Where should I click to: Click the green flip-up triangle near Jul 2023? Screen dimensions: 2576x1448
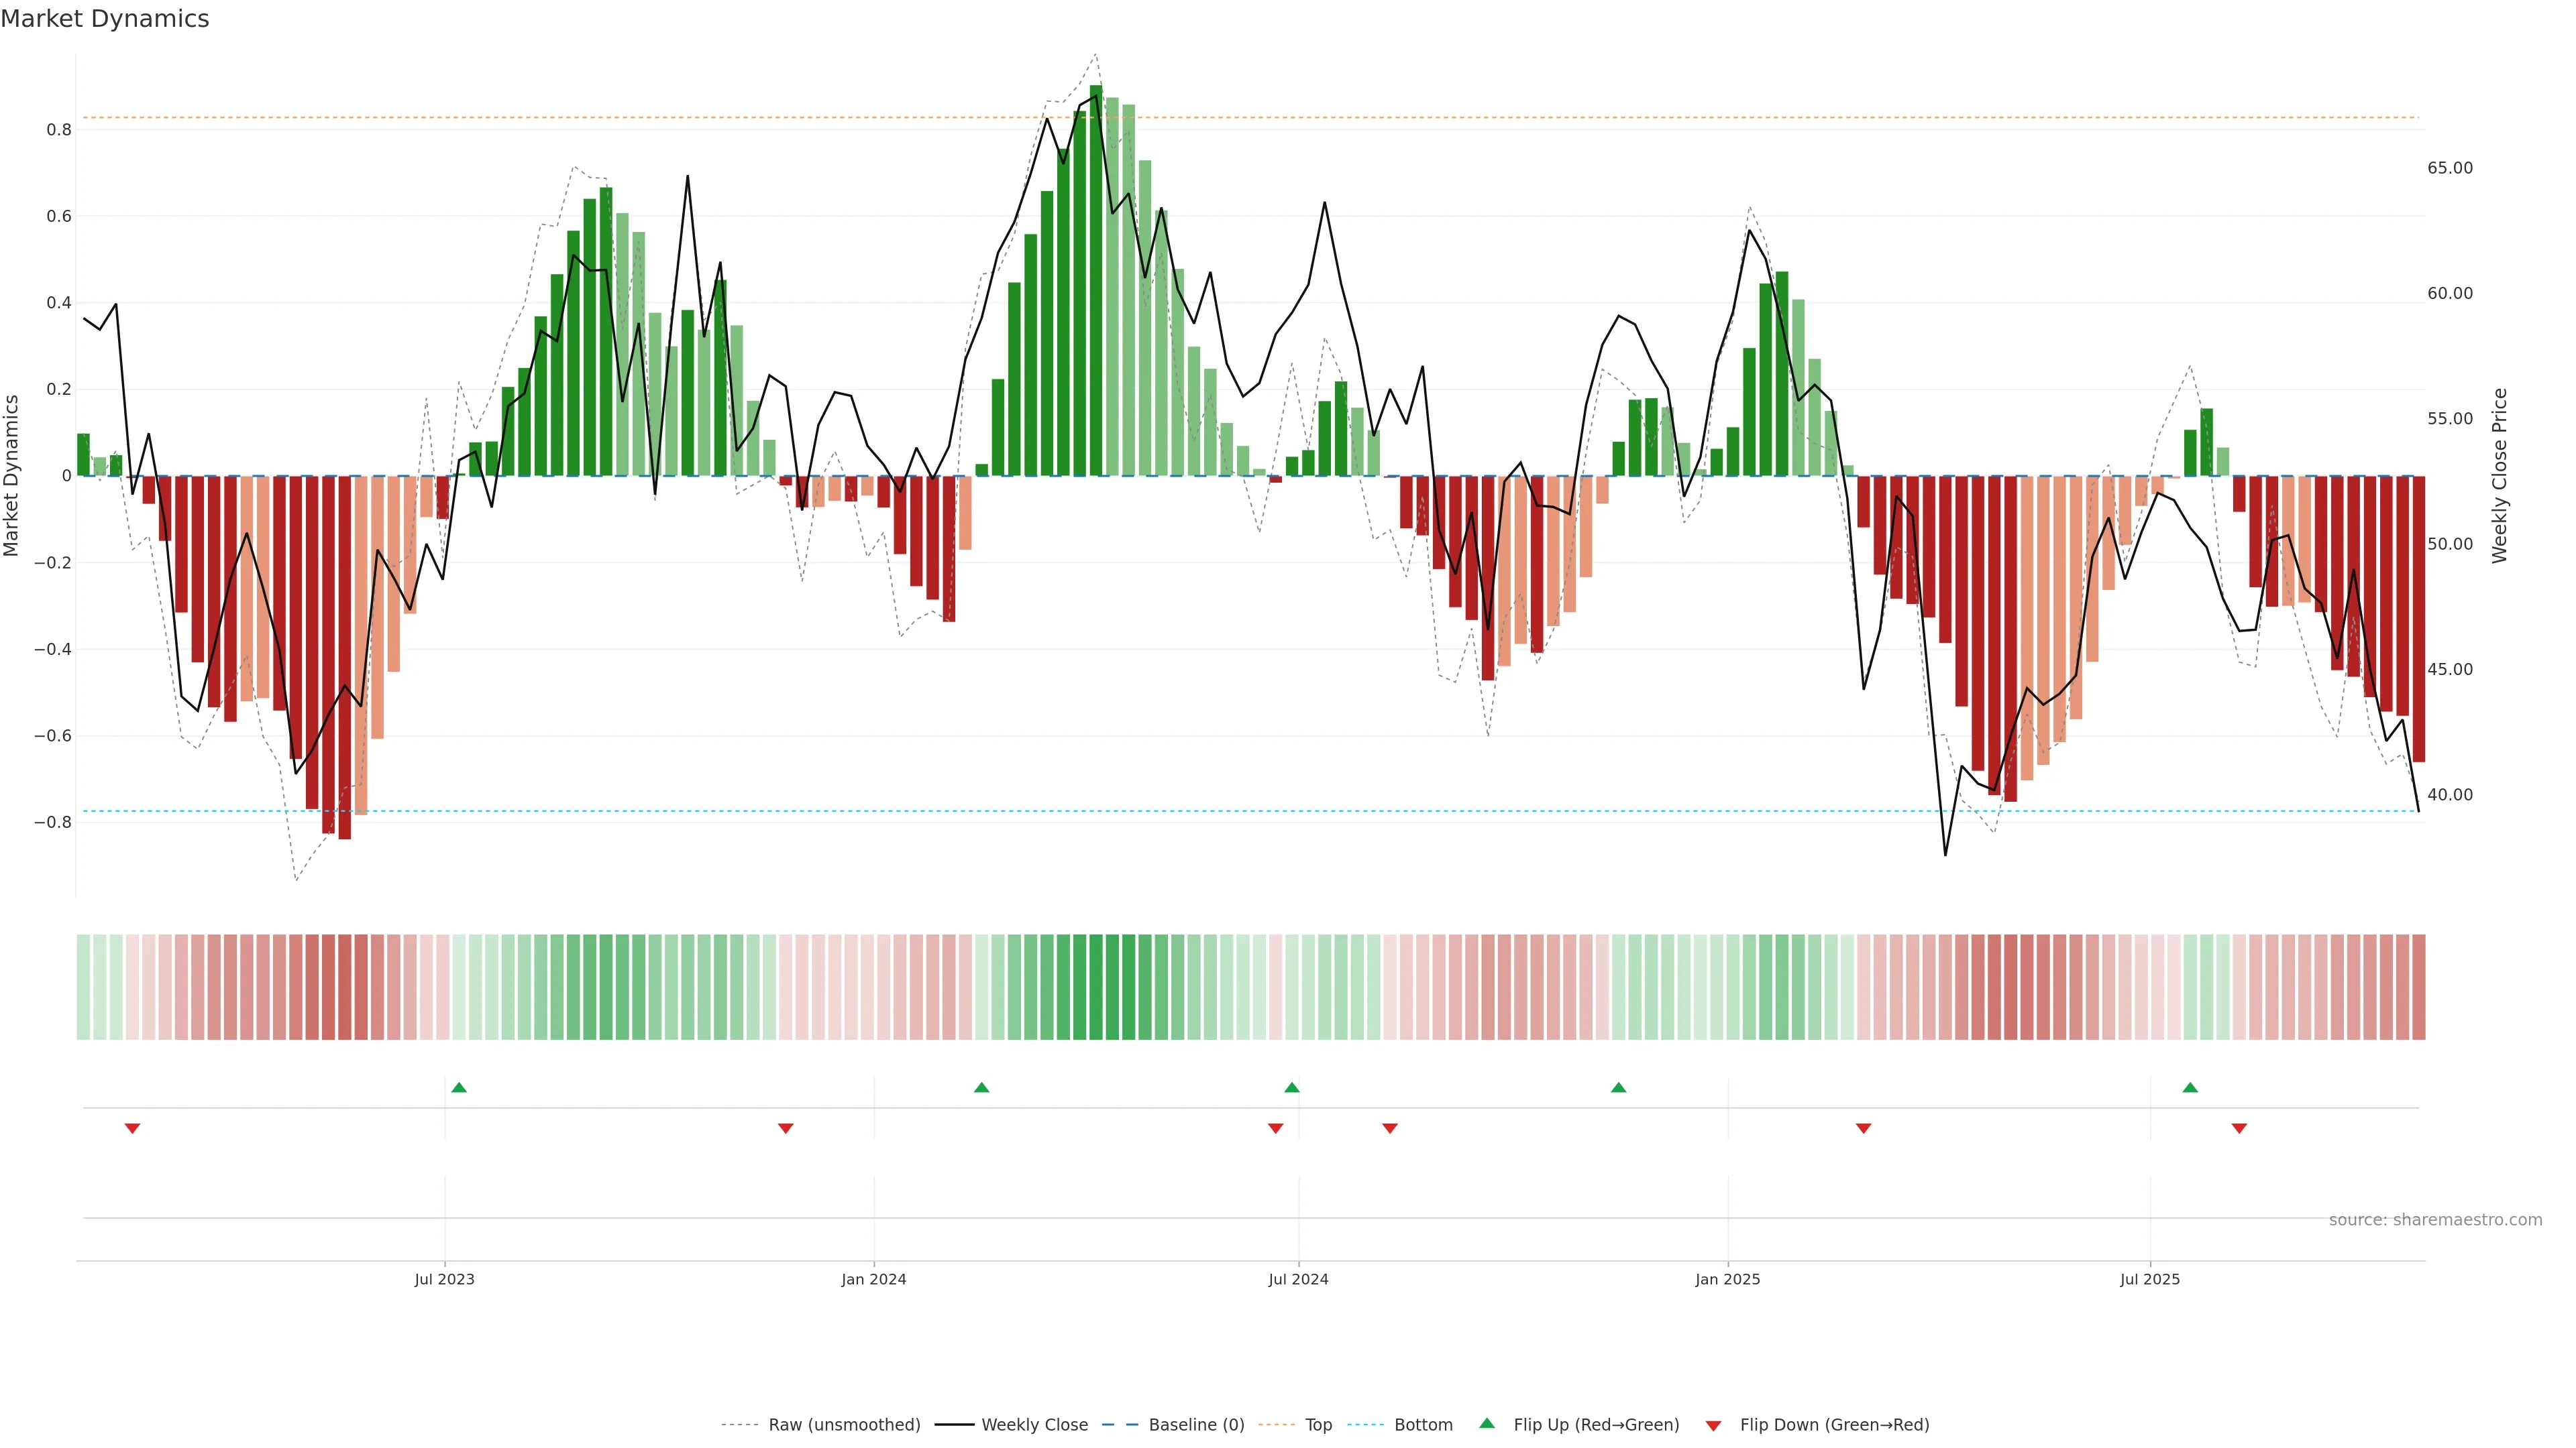[459, 1087]
